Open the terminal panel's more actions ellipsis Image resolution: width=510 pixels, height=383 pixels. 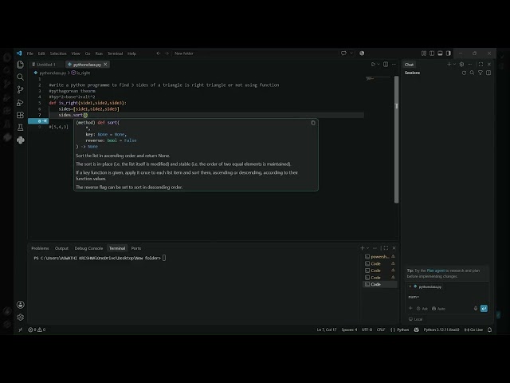coord(375,248)
